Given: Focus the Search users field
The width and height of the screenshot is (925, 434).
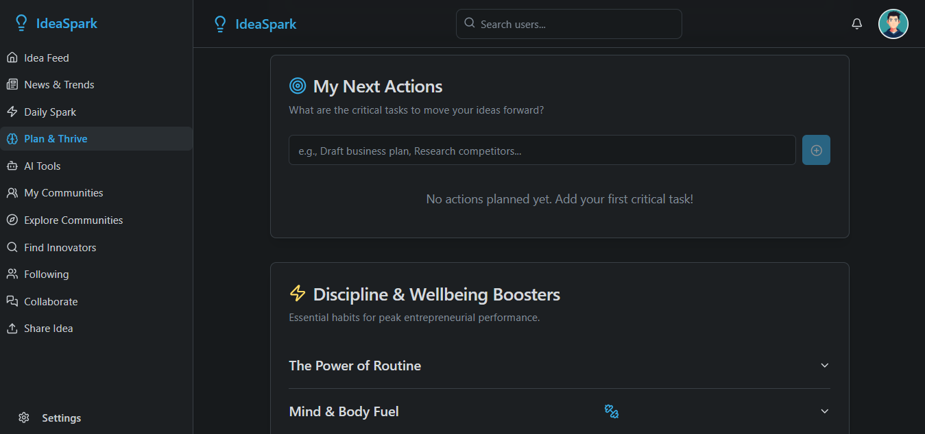Looking at the screenshot, I should 569,24.
